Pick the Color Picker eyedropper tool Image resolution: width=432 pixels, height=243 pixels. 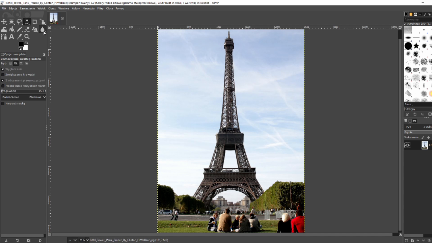[x=19, y=37]
